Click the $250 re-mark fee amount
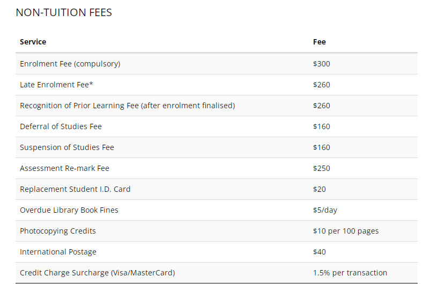 coord(322,168)
